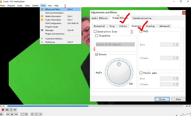
Task: Close the Adjustments and Effects dialog
Action: coord(184,13)
